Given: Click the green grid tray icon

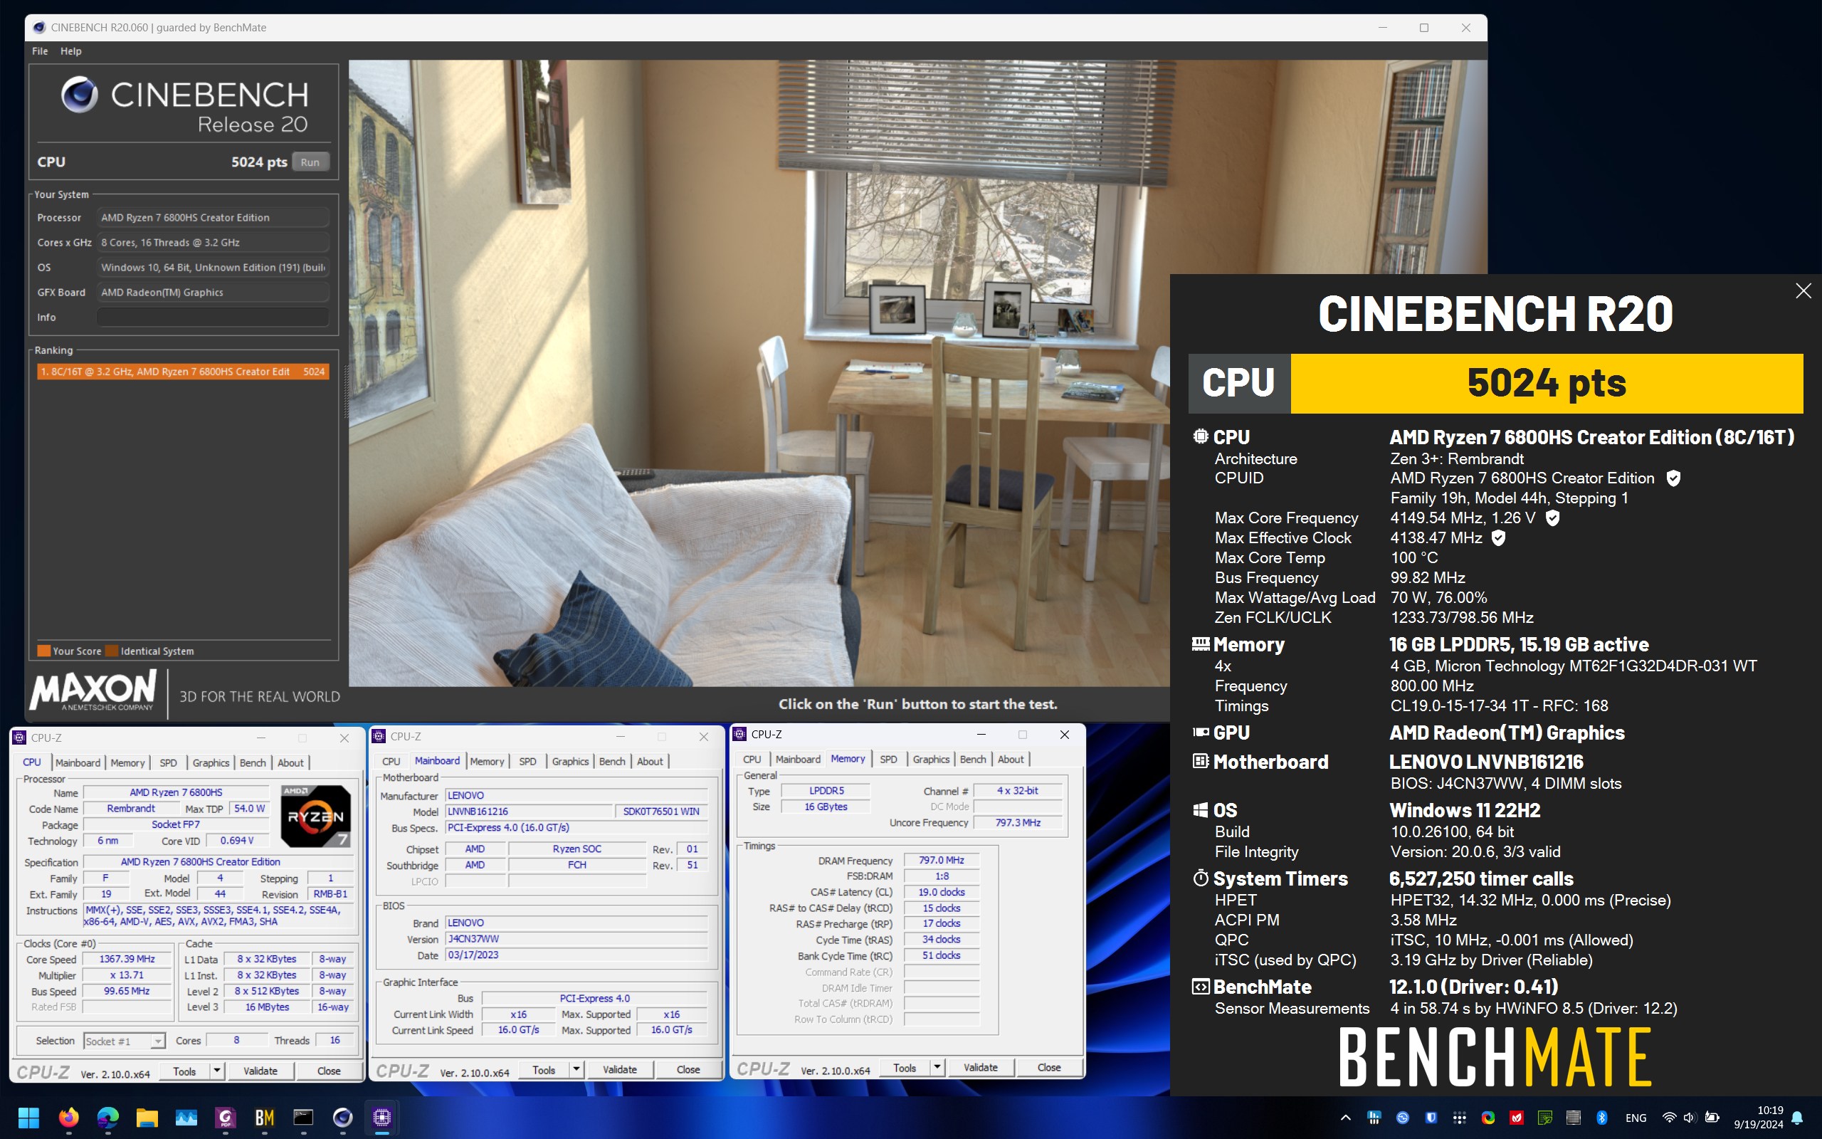Looking at the screenshot, I should [1545, 1118].
